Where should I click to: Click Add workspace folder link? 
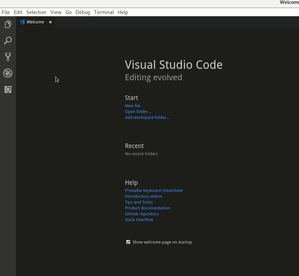click(x=147, y=117)
